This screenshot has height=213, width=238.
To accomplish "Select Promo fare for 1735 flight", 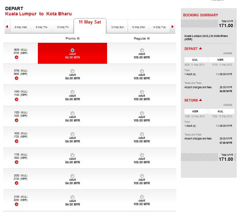I will point(72,155).
